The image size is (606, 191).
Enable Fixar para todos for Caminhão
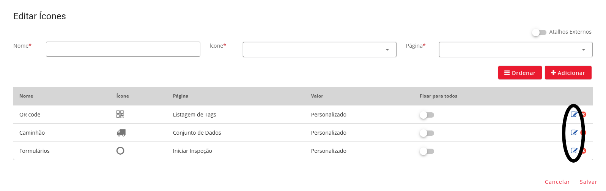(x=427, y=133)
